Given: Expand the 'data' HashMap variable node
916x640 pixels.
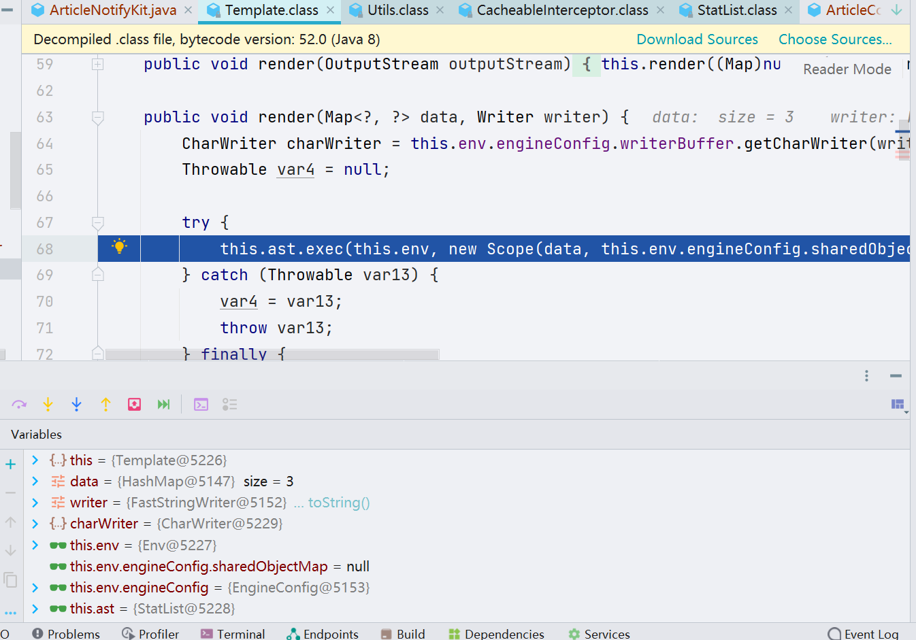Looking at the screenshot, I should tap(35, 482).
